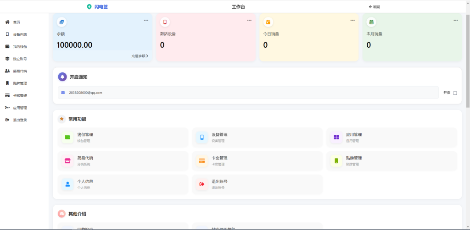The image size is (470, 230).
Task: Click the phone icon beside 贴牌管理 in sidebar
Action: coord(7,83)
